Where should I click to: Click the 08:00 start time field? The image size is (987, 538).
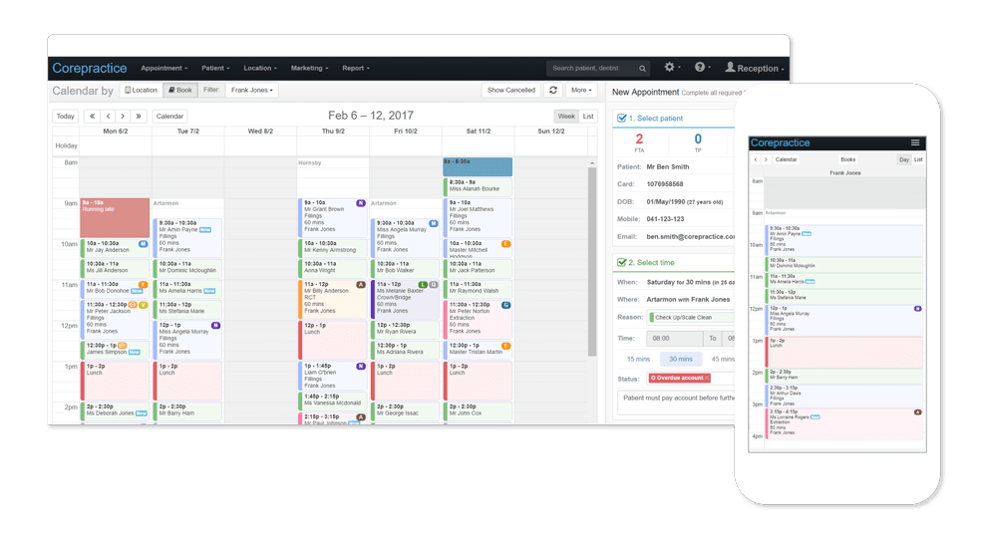pos(675,338)
